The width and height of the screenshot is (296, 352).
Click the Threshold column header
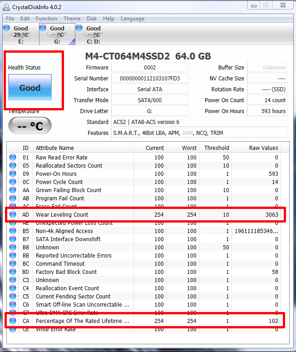tap(216, 148)
